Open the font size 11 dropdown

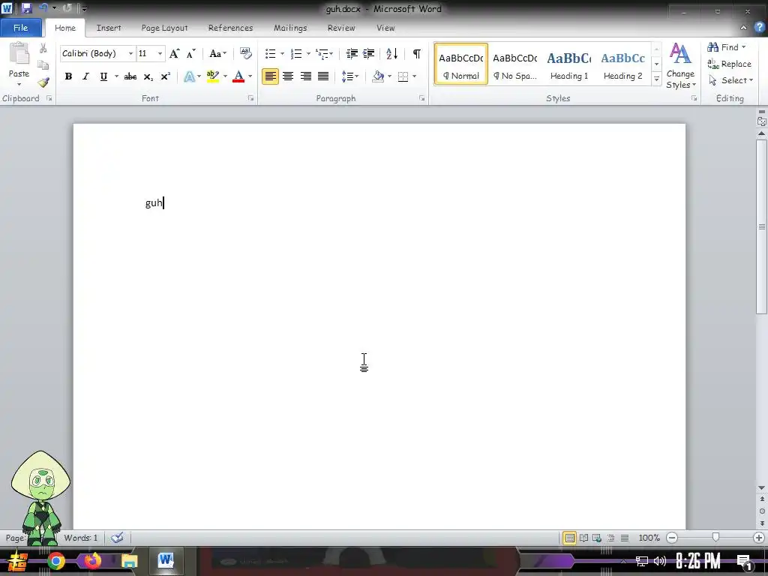point(160,53)
